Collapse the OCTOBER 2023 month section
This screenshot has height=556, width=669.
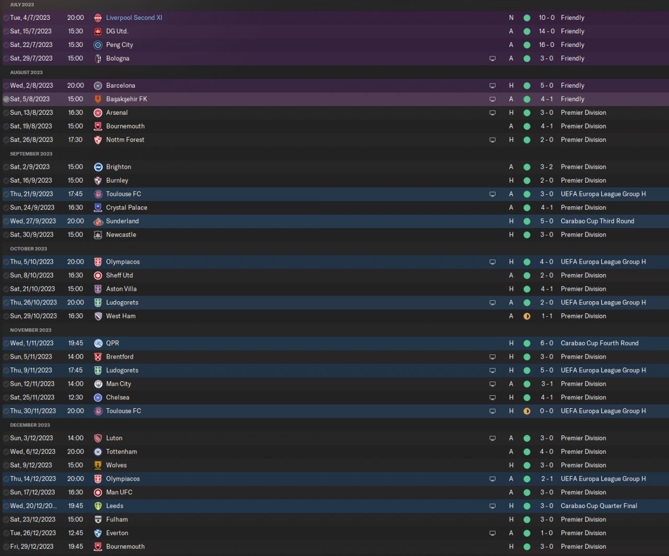(x=29, y=249)
